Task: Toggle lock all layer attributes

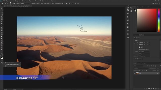Action: pos(146,70)
